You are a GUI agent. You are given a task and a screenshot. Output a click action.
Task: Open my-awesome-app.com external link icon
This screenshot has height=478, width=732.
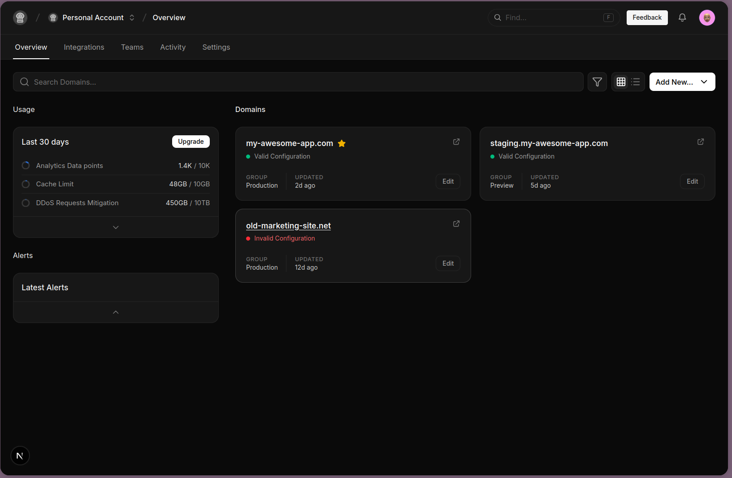coord(456,142)
